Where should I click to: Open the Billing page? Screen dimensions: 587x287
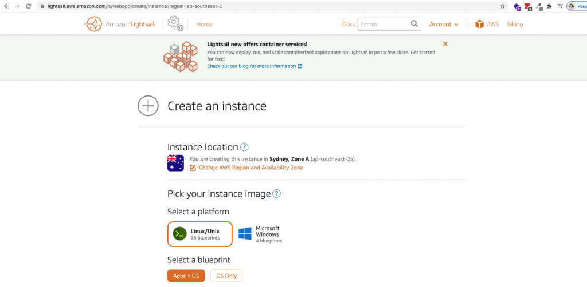[x=515, y=25]
